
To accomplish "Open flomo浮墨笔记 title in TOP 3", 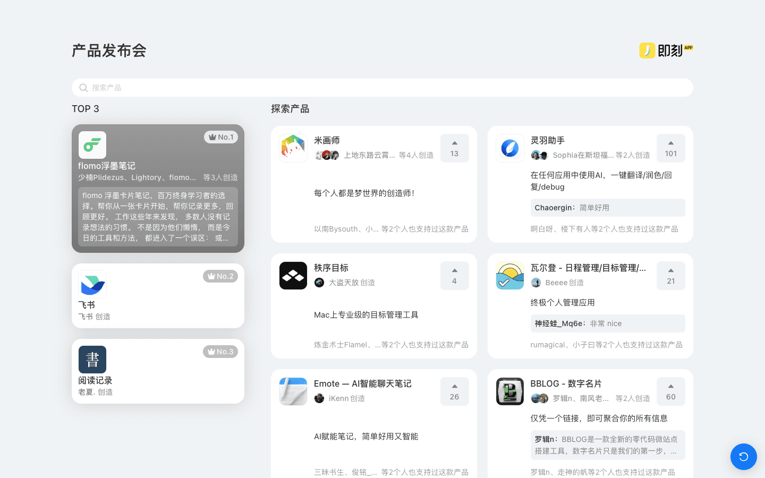I will tap(107, 166).
